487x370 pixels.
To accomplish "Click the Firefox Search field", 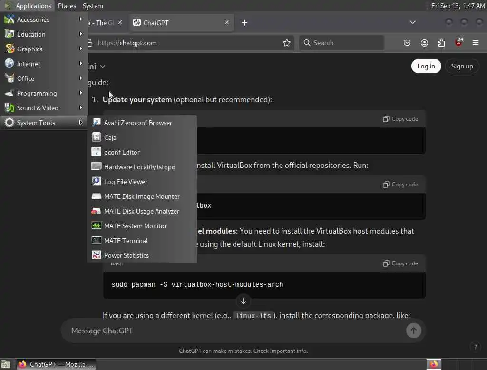I will pos(341,43).
